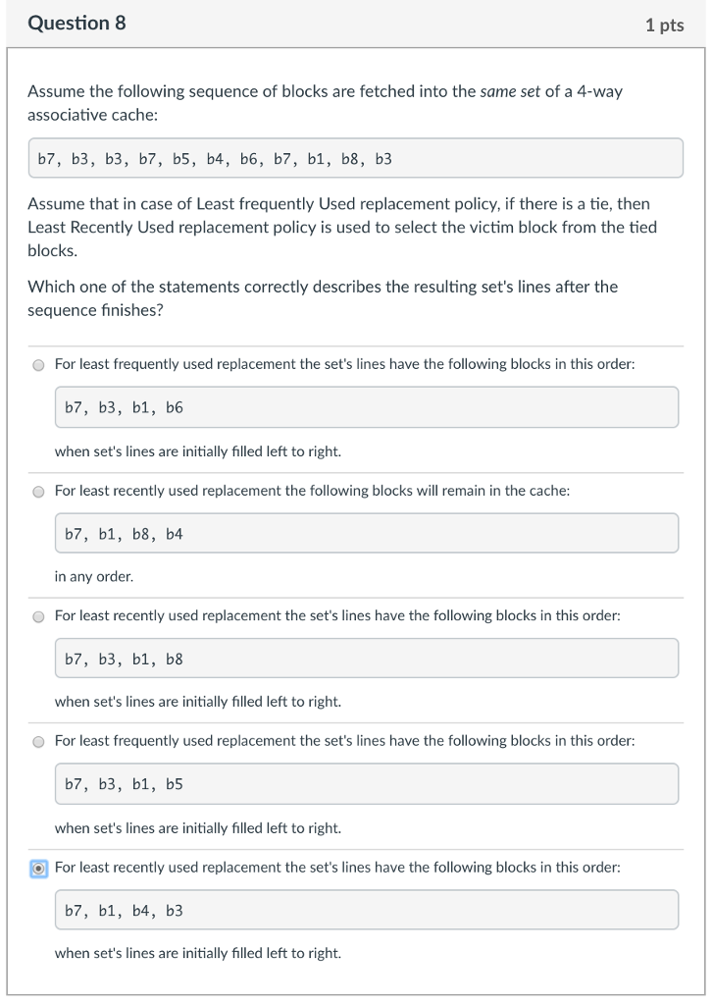Click the 'b7, b3, b1, b8' answer code box
712x1005 pixels.
click(366, 658)
